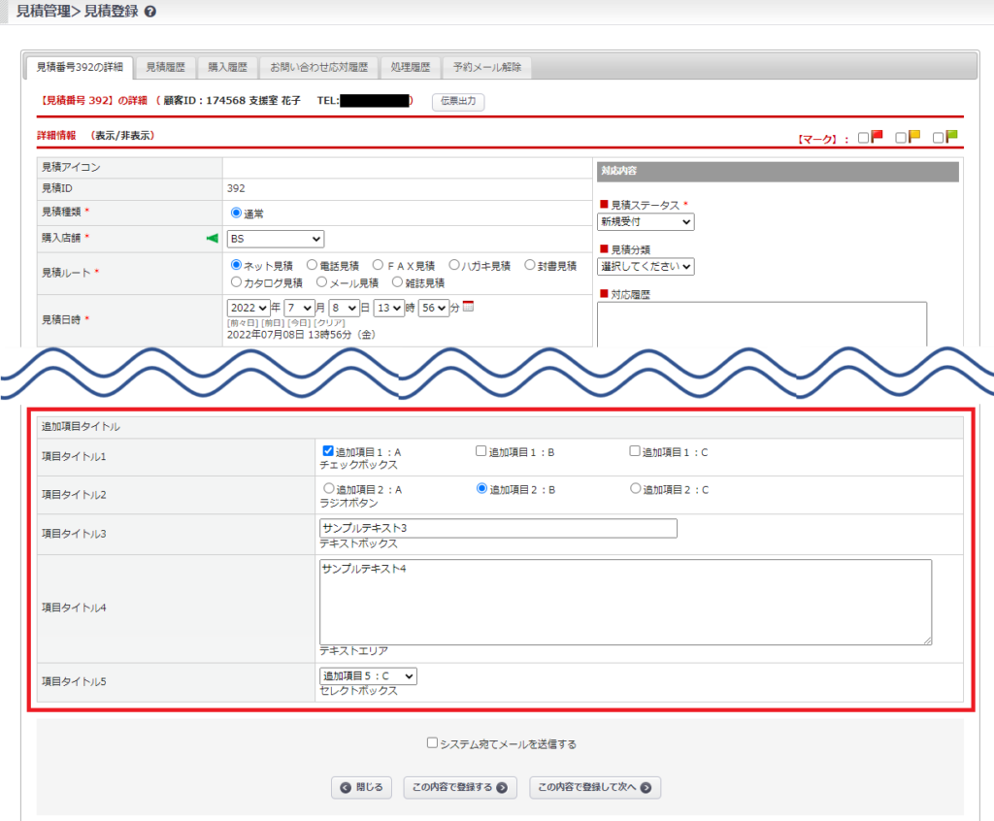
Task: Open the 見積分類 dropdown
Action: tap(646, 266)
